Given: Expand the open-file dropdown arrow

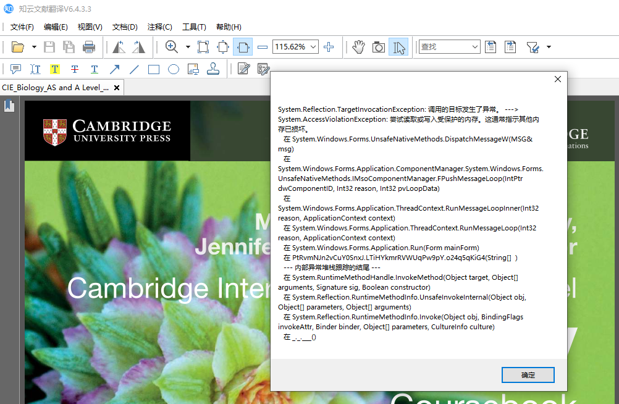Looking at the screenshot, I should 34,47.
